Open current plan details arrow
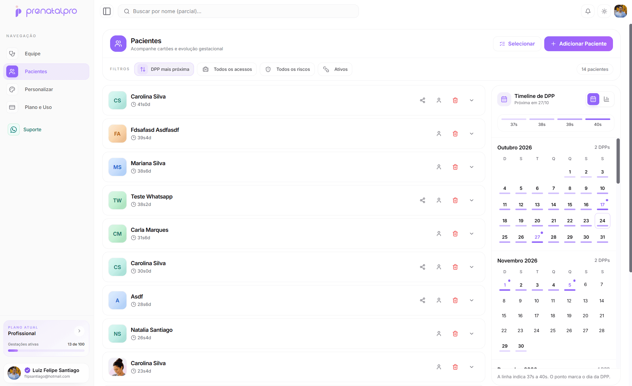Viewport: 632px width, 386px height. (x=79, y=331)
